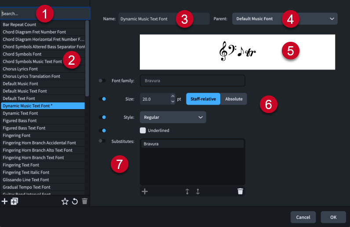
Task: Open the Style Regular dropdown
Action: (x=173, y=117)
